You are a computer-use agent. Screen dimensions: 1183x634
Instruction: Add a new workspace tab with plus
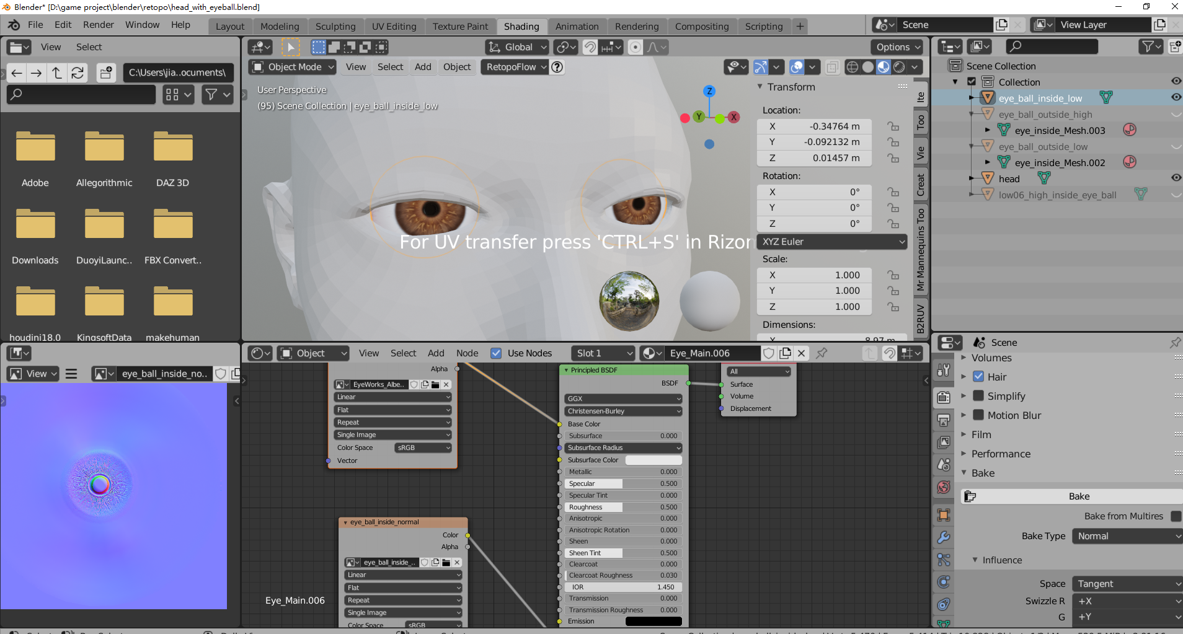(x=800, y=26)
